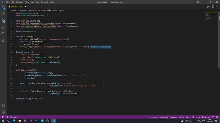This screenshot has height=123, width=220.
Task: Open the Terminal menu
Action: [x=44, y=2]
